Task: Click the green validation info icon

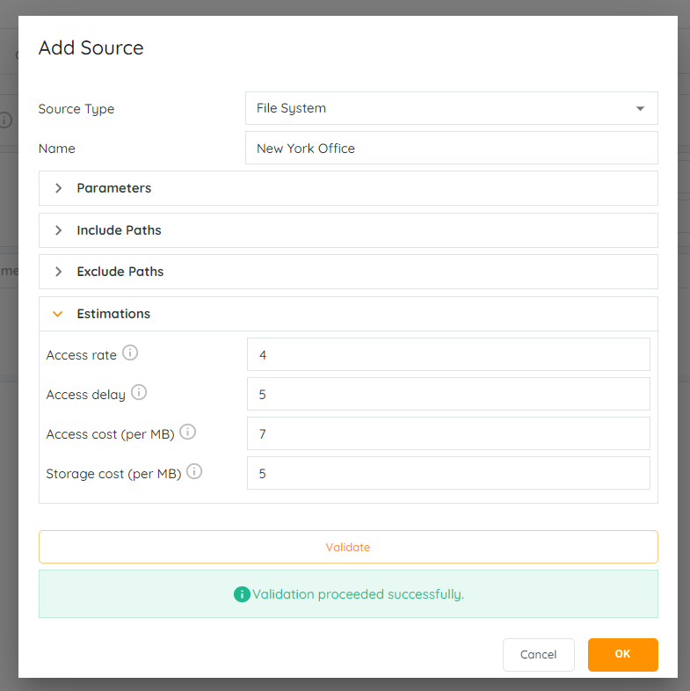Action: (242, 594)
